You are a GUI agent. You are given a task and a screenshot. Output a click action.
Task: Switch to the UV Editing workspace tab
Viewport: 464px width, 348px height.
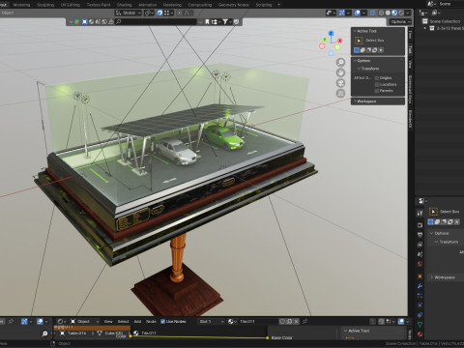pyautogui.click(x=71, y=5)
